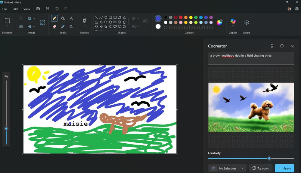Viewport: 301px width, 173px height.
Task: Pick the pink colour swatch
Action: (x=181, y=22)
